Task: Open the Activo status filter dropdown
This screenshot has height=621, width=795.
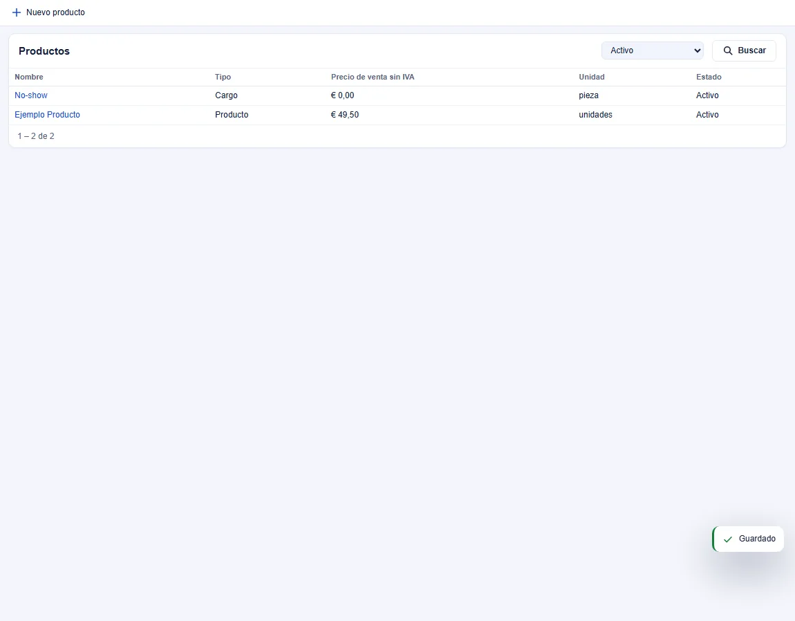Action: (652, 50)
